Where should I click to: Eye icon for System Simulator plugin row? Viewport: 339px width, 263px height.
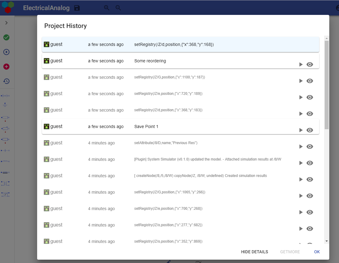pyautogui.click(x=310, y=163)
